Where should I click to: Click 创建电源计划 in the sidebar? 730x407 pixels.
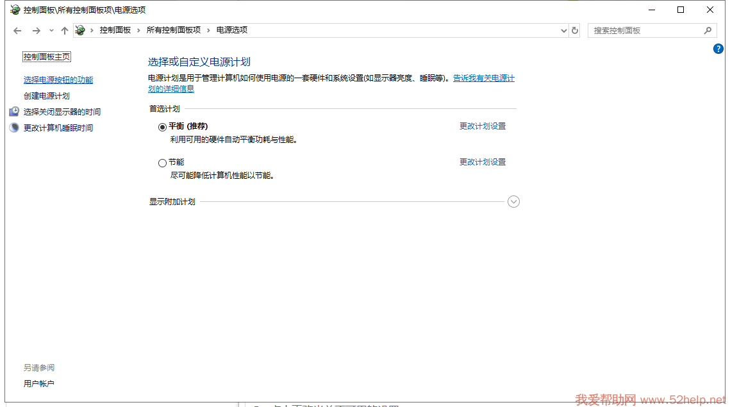pyautogui.click(x=47, y=96)
